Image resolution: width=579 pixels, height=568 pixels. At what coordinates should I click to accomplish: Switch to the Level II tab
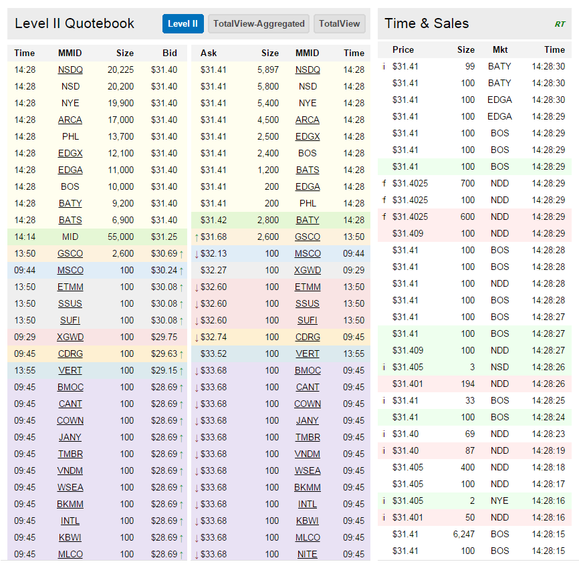[183, 24]
